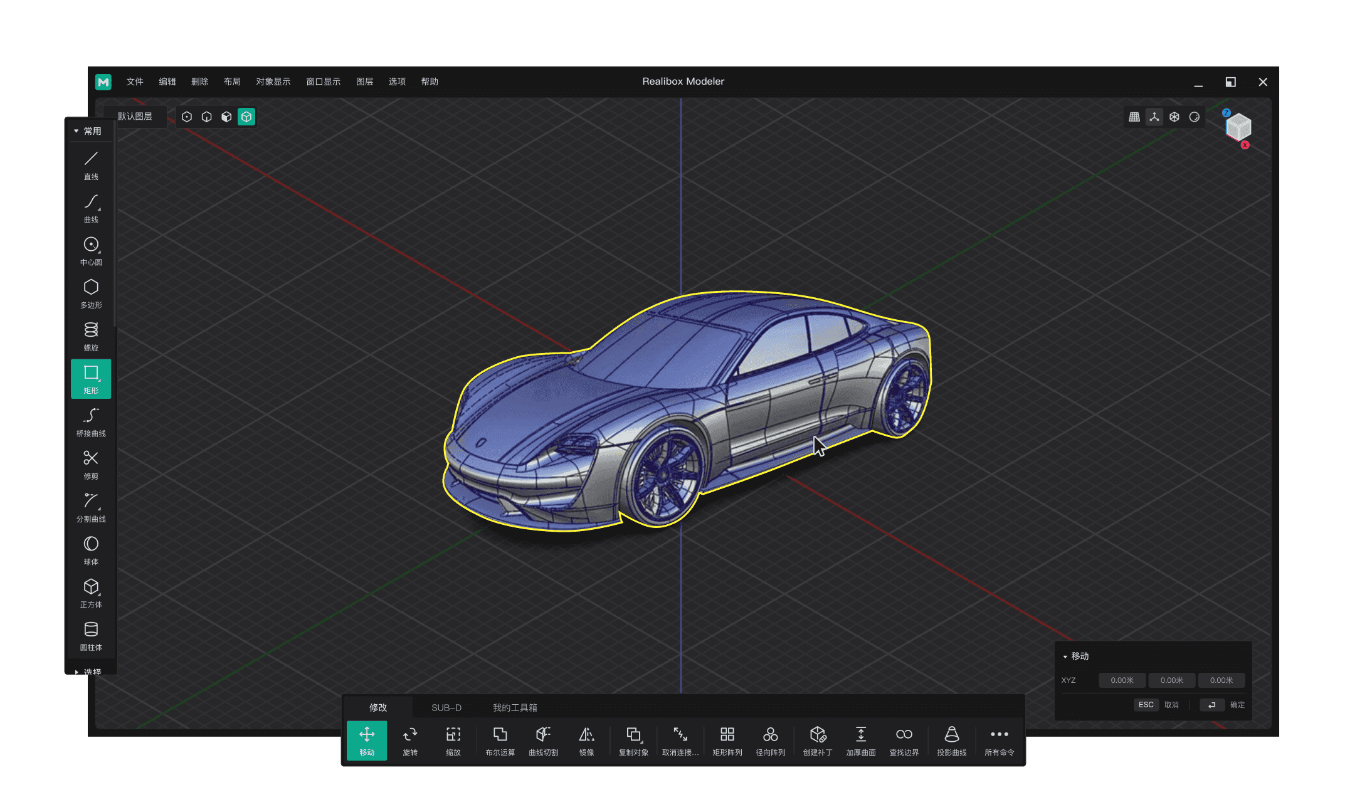Image resolution: width=1367 pixels, height=802 pixels.
Task: Click the view orientation cube
Action: 1238,128
